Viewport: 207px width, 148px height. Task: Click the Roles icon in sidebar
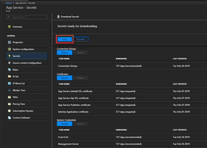[x=9, y=70]
